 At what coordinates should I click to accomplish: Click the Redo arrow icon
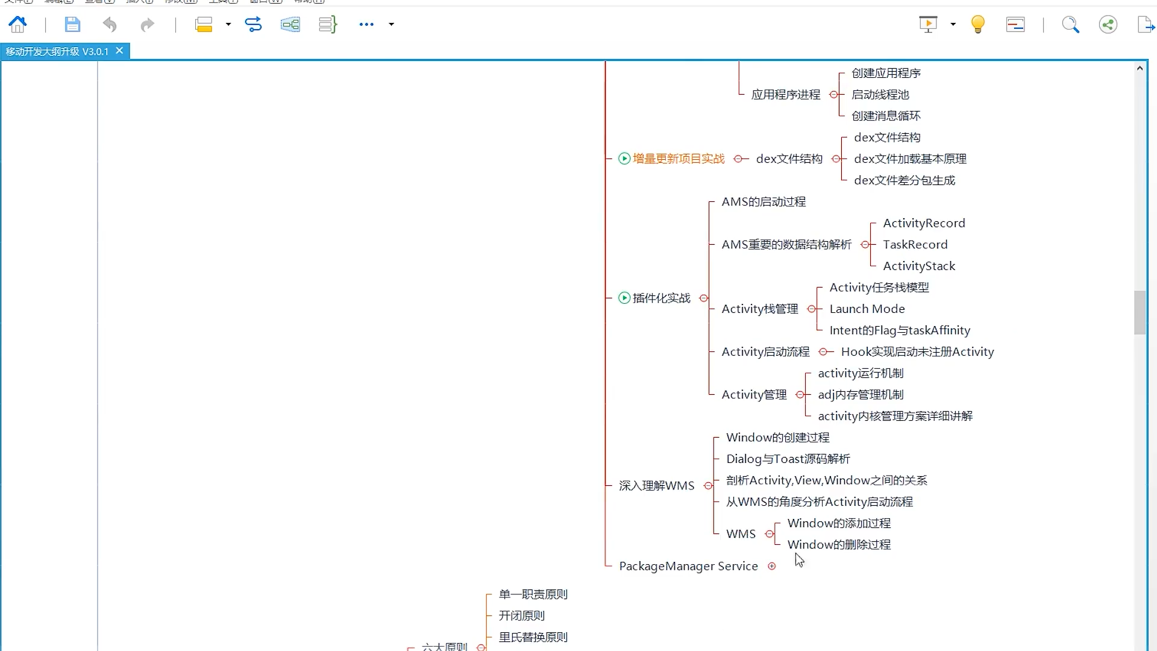(x=147, y=25)
